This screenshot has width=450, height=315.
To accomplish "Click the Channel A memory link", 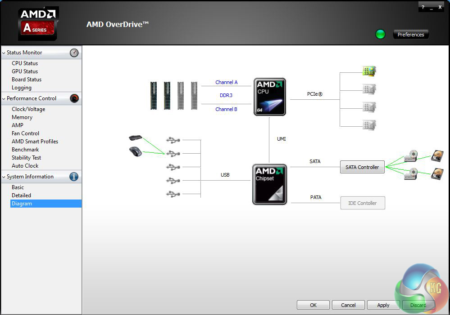I will [226, 82].
